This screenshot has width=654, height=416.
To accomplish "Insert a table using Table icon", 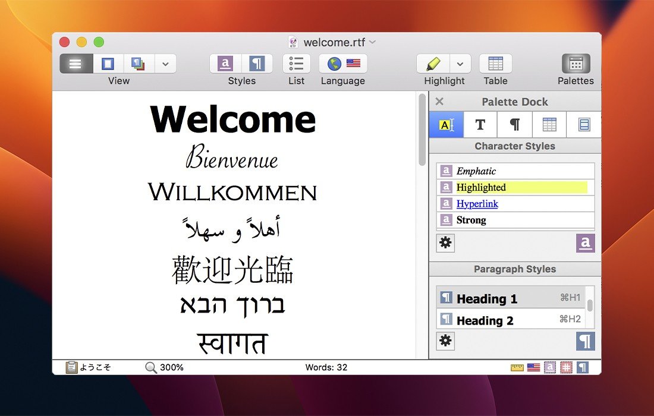I will click(495, 64).
